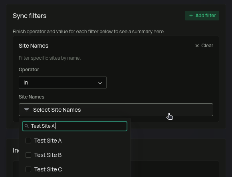Check the Test Site B checkbox
Image resolution: width=232 pixels, height=177 pixels.
point(28,155)
